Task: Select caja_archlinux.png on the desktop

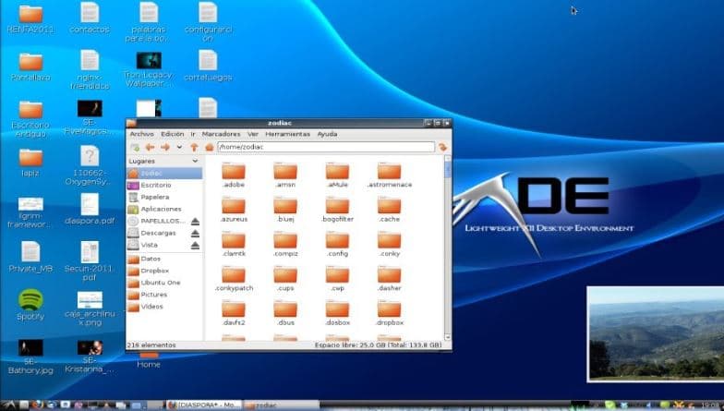Action: 90,309
